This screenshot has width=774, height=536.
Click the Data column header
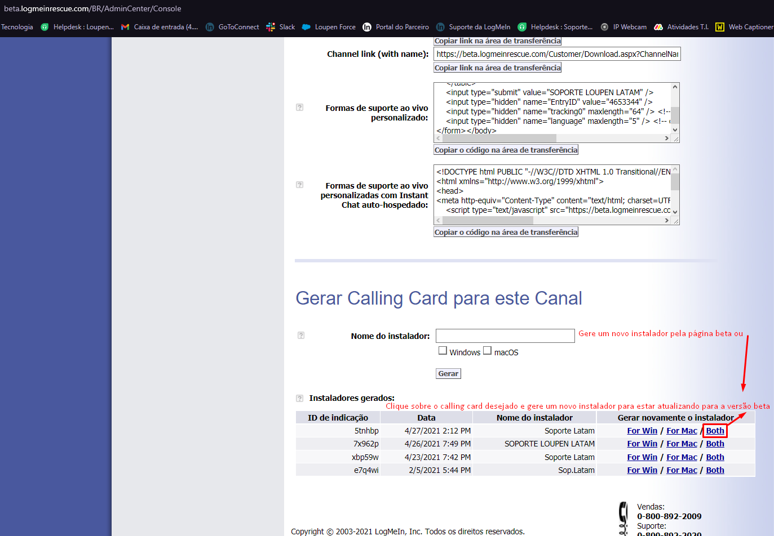[426, 418]
